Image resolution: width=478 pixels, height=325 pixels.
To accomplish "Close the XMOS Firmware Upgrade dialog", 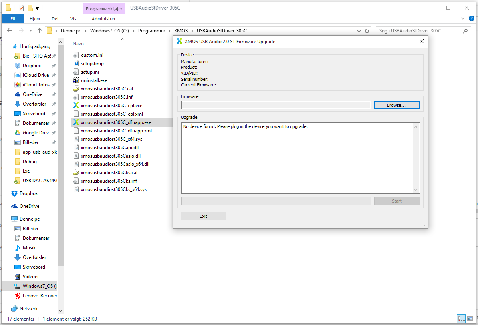I will (421, 41).
